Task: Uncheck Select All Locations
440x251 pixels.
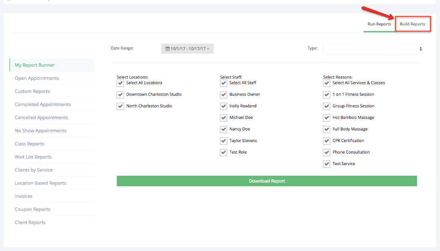Action: [120, 83]
